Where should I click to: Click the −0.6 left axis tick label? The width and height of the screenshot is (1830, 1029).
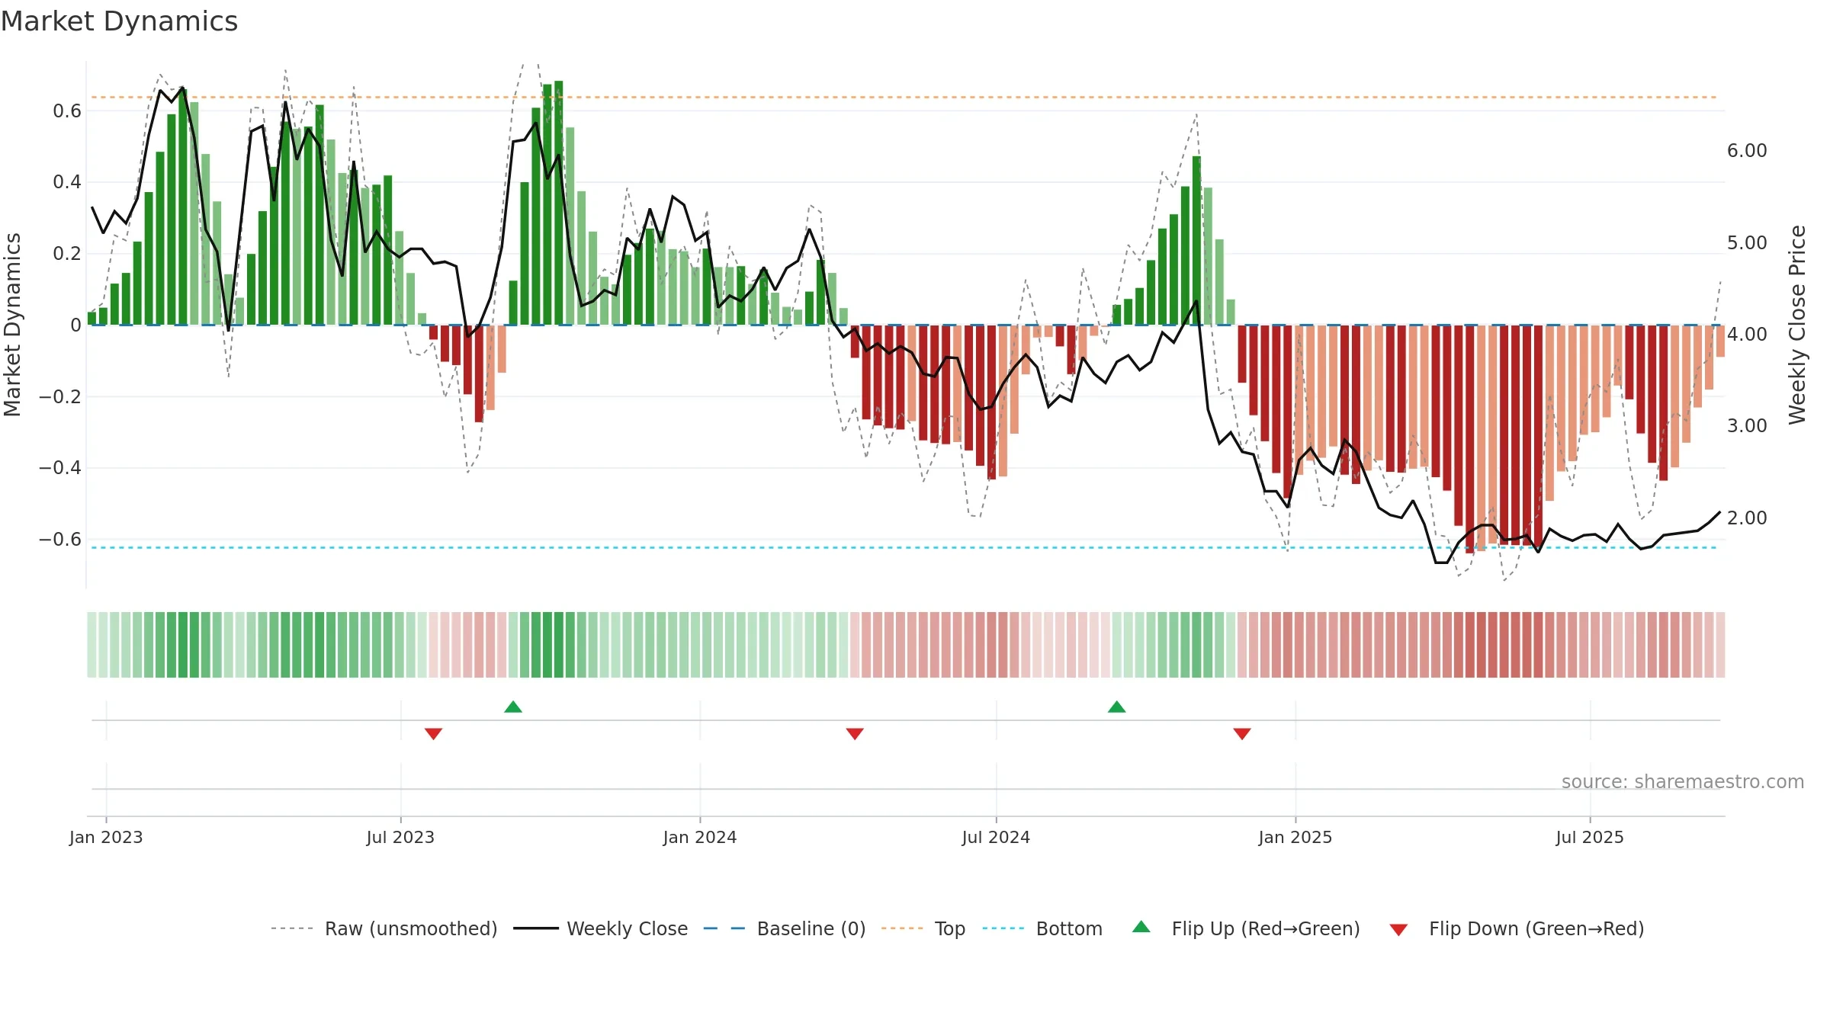[60, 539]
